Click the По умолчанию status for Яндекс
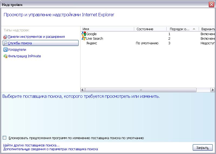 [147, 43]
